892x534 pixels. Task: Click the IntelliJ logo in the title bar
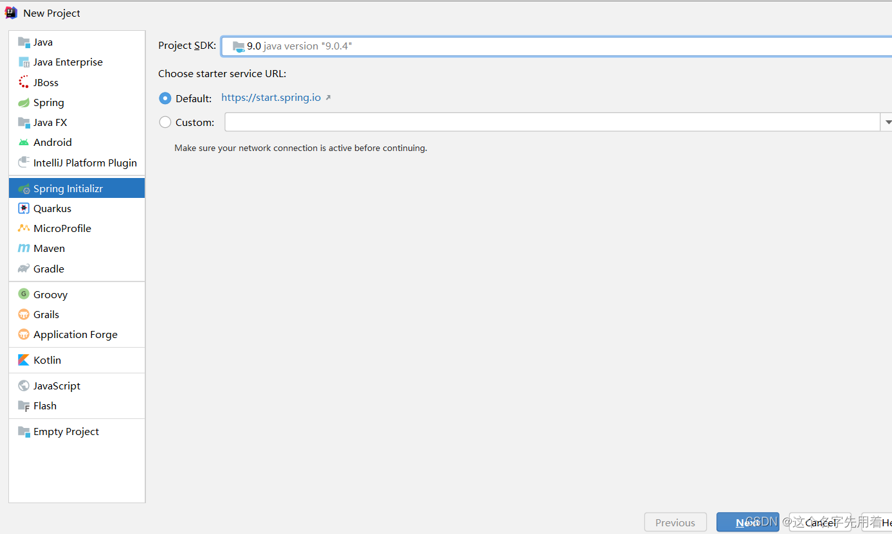[x=11, y=13]
